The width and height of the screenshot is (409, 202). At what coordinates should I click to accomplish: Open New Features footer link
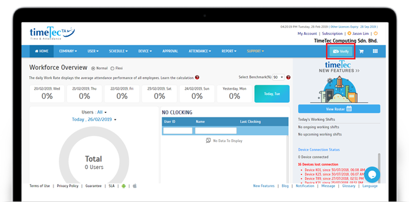click(x=264, y=186)
